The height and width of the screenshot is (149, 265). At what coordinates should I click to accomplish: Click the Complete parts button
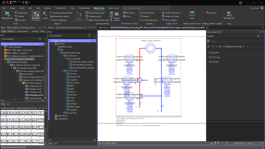pyautogui.click(x=20, y=20)
